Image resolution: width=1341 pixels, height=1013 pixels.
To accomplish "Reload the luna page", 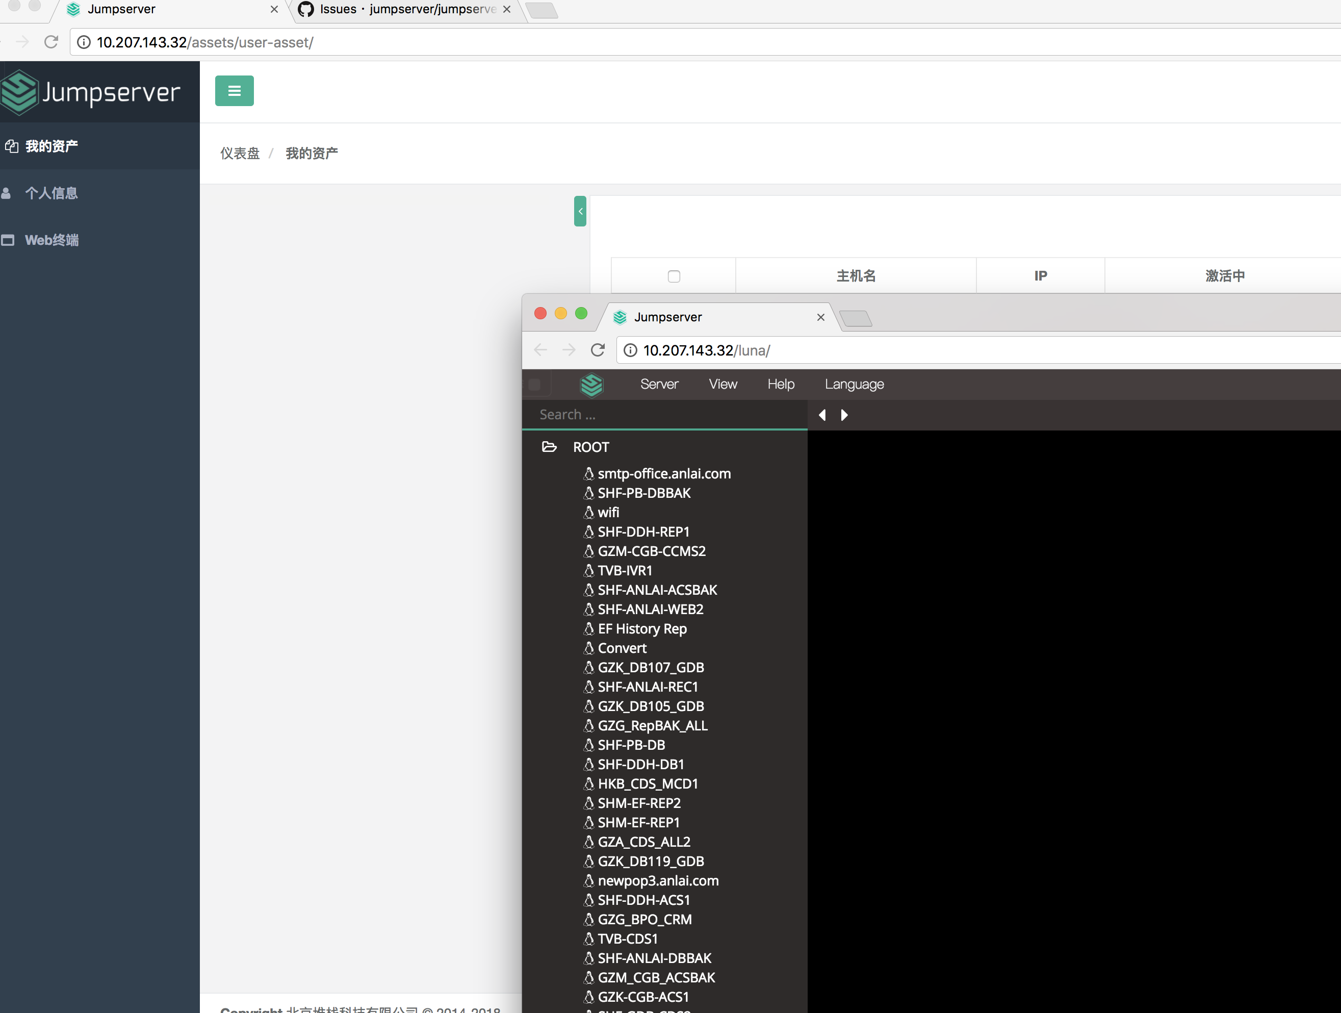I will pyautogui.click(x=598, y=350).
